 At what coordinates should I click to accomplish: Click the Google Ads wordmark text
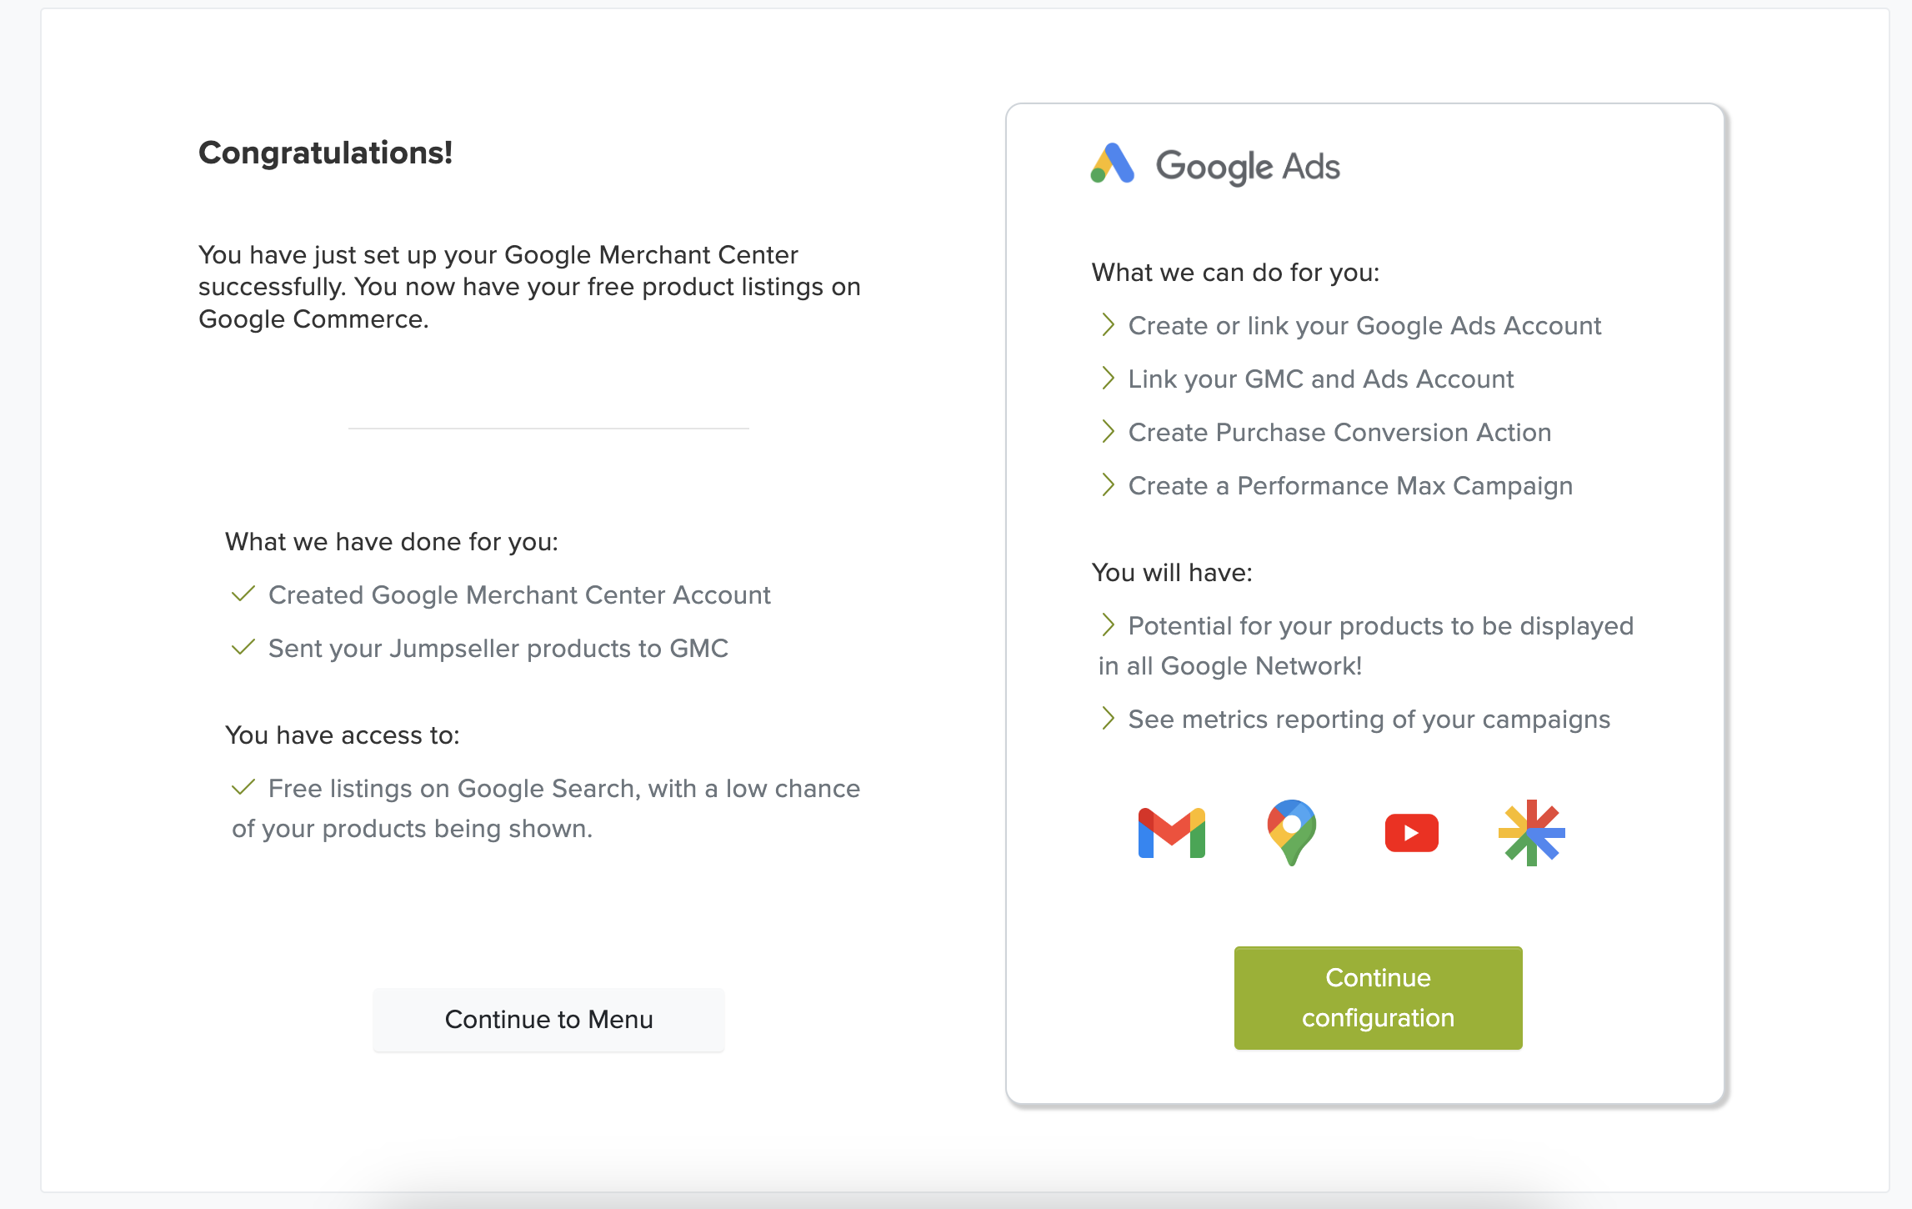(x=1248, y=167)
